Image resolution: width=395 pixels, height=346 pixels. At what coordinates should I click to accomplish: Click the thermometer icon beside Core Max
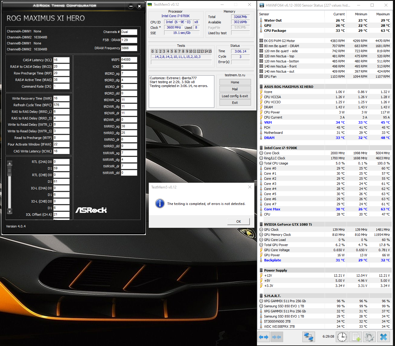261,209
